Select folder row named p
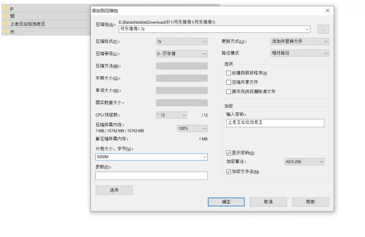This screenshot has width=365, height=237. (46, 8)
